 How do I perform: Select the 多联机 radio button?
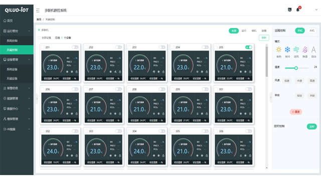coord(39,30)
